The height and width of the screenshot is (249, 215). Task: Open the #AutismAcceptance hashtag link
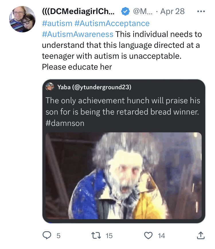[x=112, y=23]
